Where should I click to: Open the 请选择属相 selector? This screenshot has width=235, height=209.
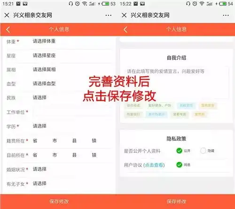pyautogui.click(x=44, y=69)
